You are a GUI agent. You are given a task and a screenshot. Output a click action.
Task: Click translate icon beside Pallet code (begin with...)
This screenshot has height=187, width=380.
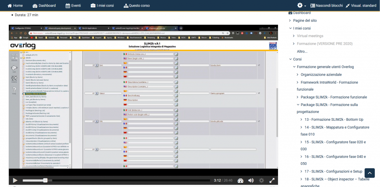pos(176,114)
